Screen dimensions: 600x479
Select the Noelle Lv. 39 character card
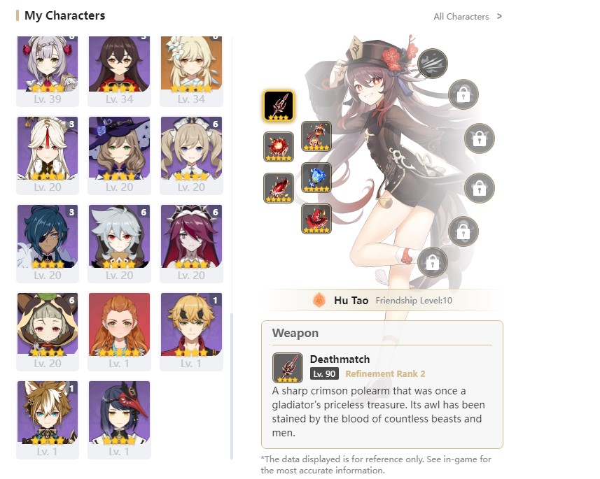[x=48, y=71]
